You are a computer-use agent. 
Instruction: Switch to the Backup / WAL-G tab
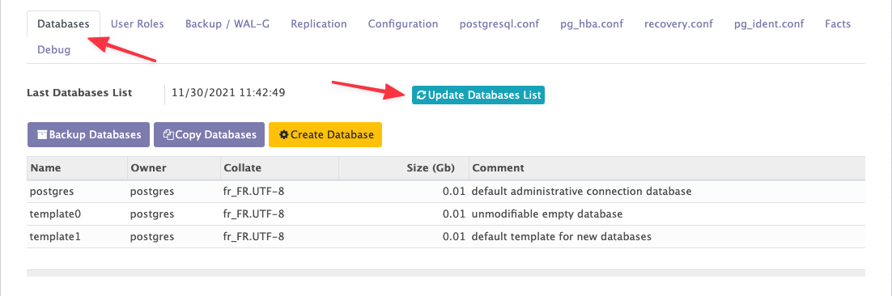click(227, 24)
